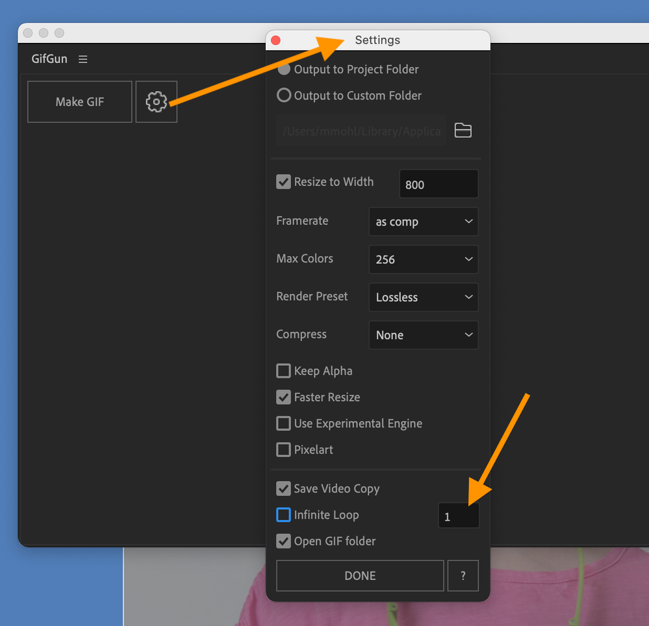Click the Make GIF button
The height and width of the screenshot is (626, 649).
[80, 101]
